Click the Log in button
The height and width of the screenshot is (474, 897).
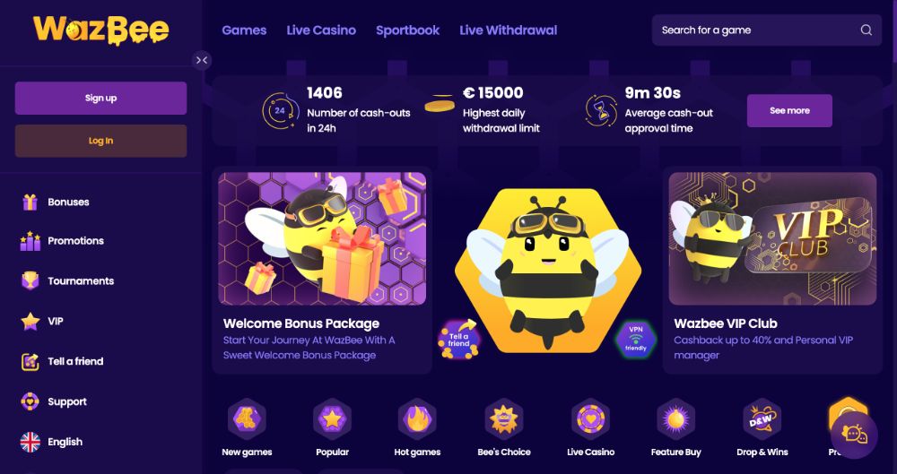(100, 141)
